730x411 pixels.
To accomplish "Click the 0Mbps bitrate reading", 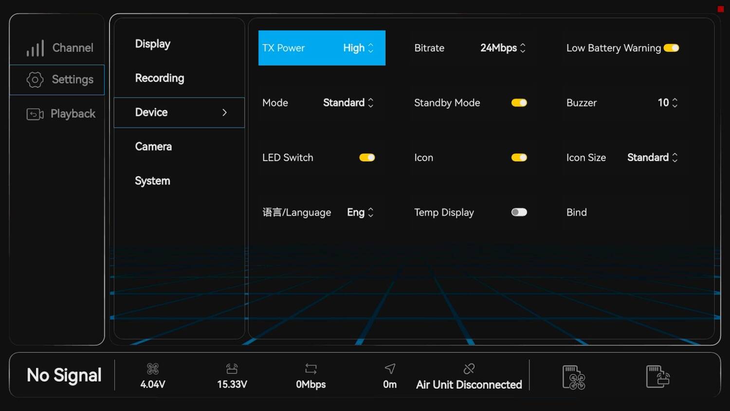I will (x=310, y=384).
